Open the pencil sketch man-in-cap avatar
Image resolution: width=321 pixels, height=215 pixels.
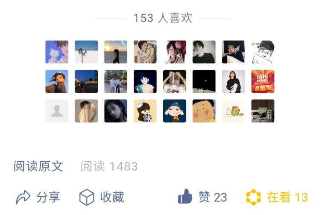tap(263, 52)
